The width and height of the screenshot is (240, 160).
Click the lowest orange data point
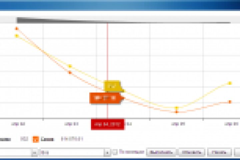click(x=177, y=112)
